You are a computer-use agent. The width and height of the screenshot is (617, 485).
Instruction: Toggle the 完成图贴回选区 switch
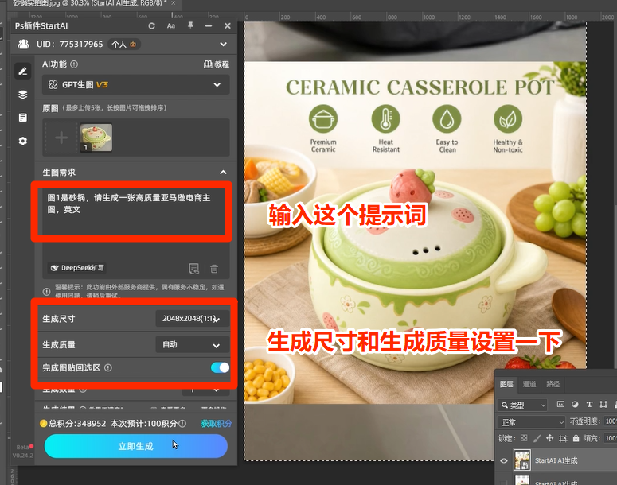(220, 367)
